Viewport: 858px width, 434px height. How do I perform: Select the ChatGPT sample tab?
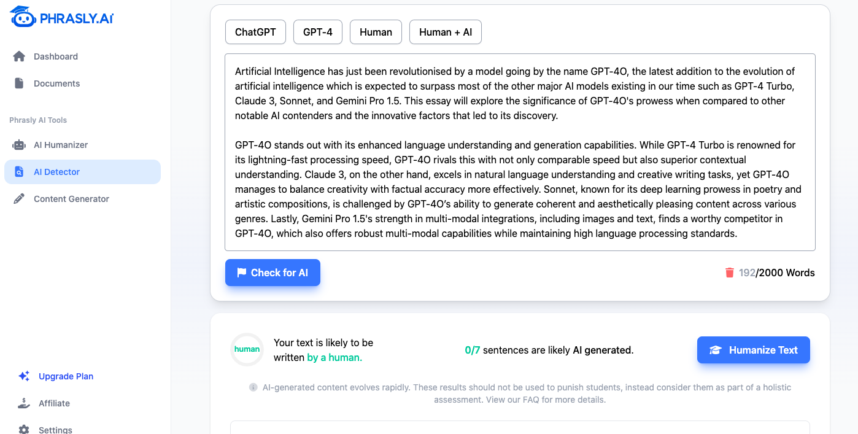[255, 31]
